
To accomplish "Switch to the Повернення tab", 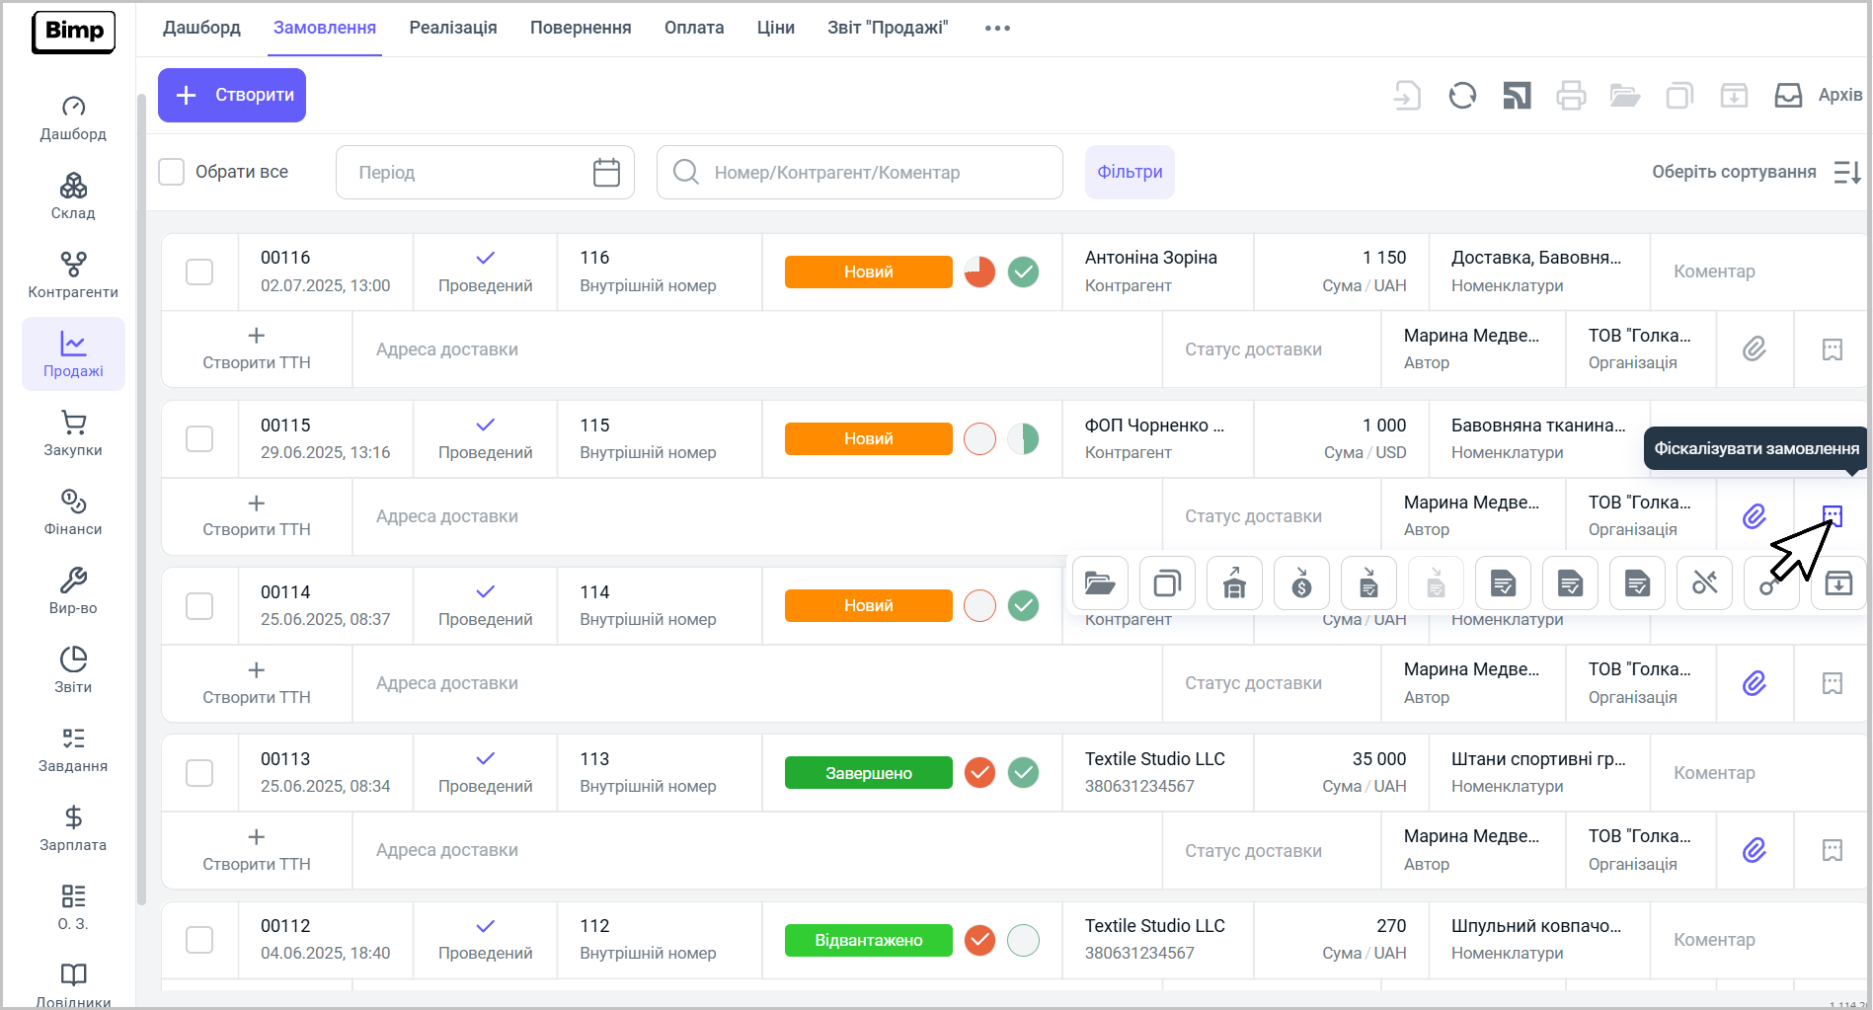I will [581, 28].
